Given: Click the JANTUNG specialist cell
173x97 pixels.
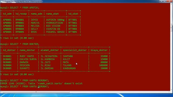Looking at the screenshot, I should (x=68, y=56).
